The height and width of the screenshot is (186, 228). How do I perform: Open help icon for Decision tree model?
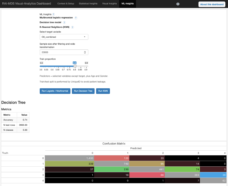point(64,23)
